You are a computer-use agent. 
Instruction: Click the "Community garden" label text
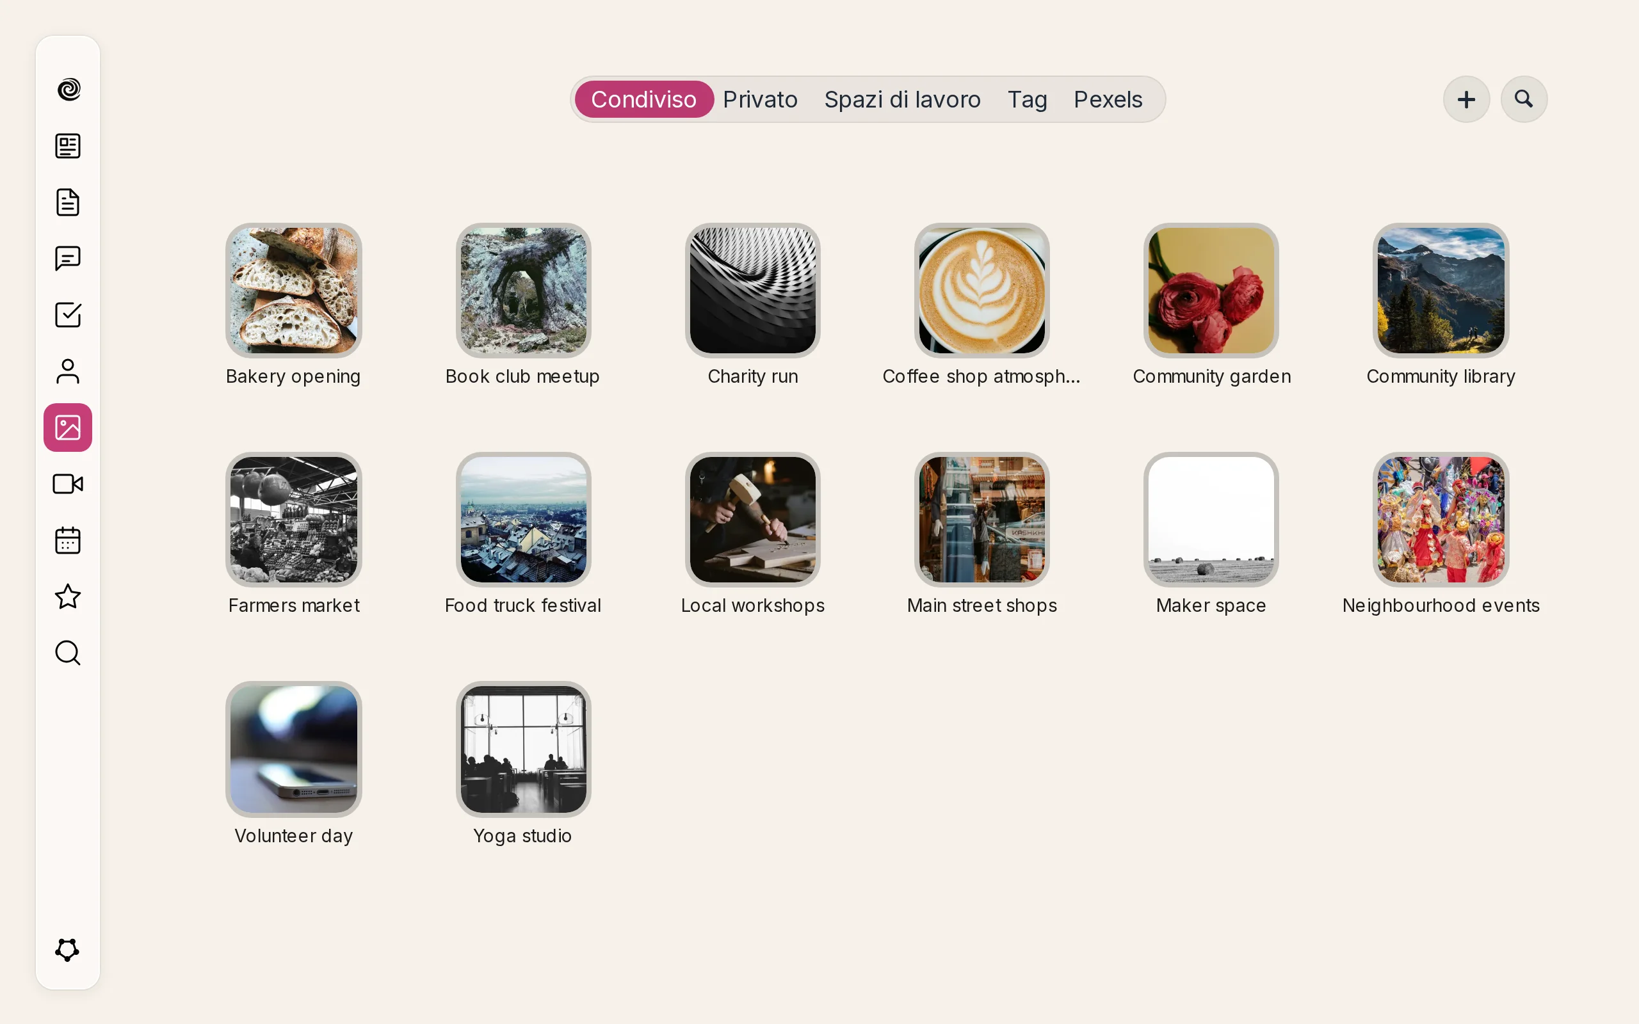coord(1211,376)
